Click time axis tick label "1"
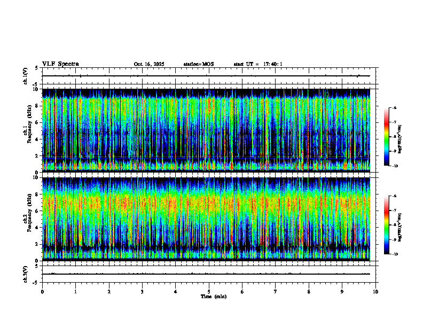This screenshot has height=327, width=423. tap(75, 292)
